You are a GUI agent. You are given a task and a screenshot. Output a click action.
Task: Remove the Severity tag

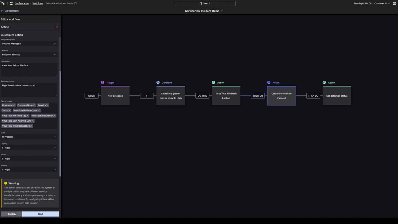coord(47,105)
